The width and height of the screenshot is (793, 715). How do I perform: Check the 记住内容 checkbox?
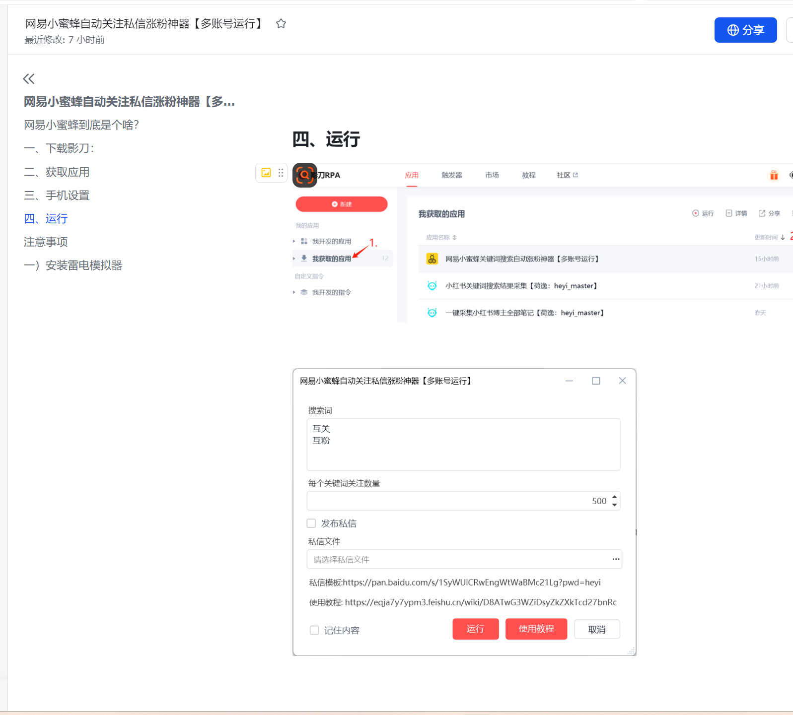[x=314, y=630]
